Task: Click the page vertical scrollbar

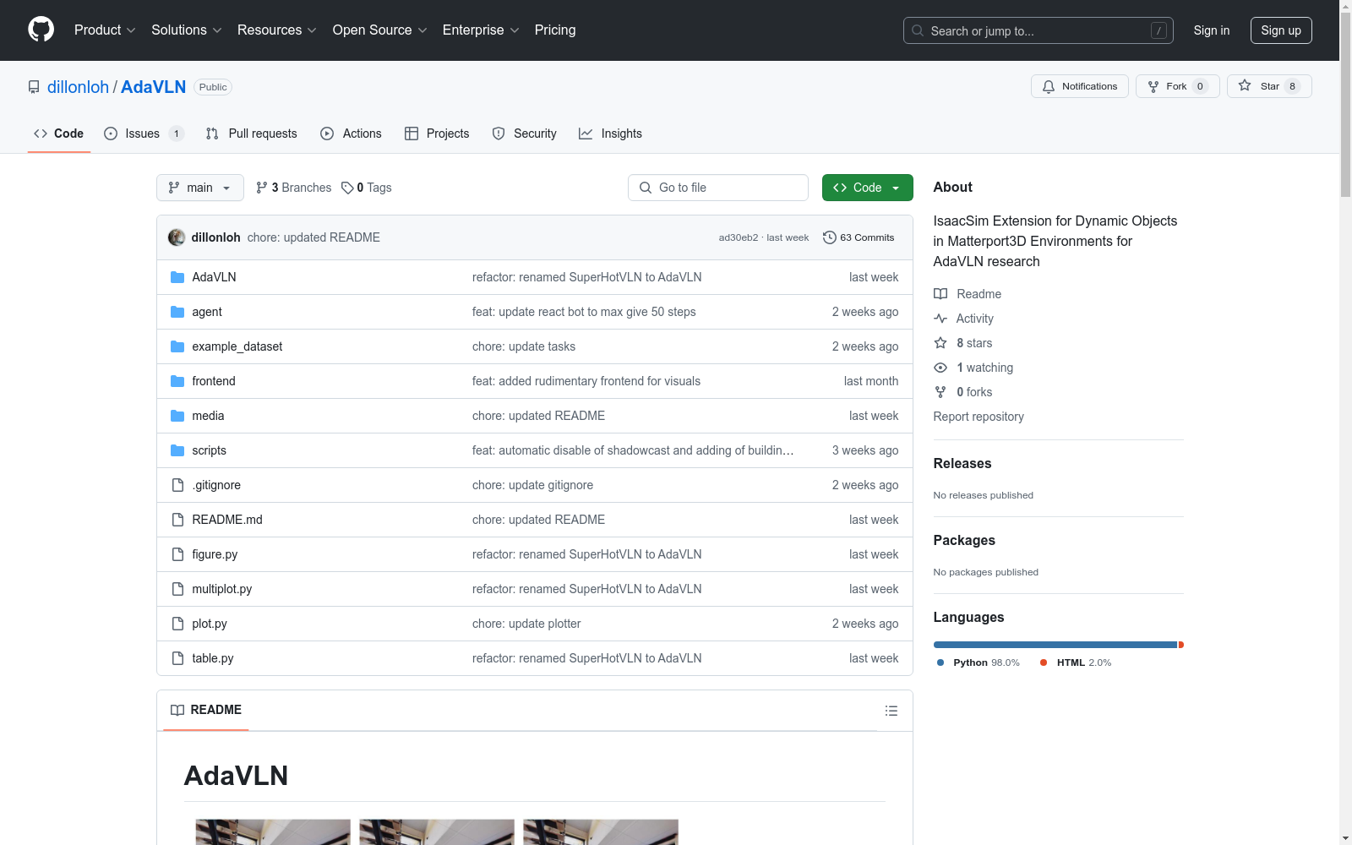Action: [x=1345, y=106]
